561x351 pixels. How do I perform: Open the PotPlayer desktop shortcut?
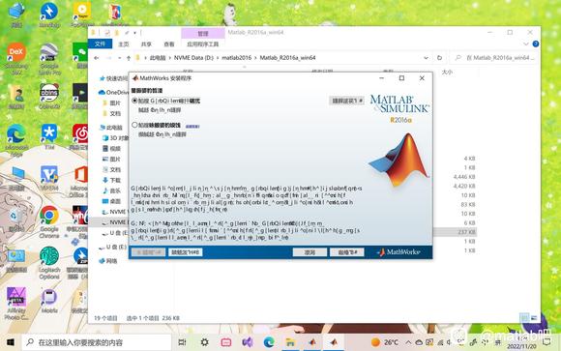tap(82, 15)
